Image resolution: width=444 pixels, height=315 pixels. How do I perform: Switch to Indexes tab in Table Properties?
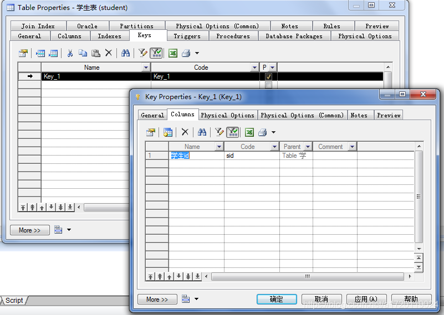click(x=110, y=36)
